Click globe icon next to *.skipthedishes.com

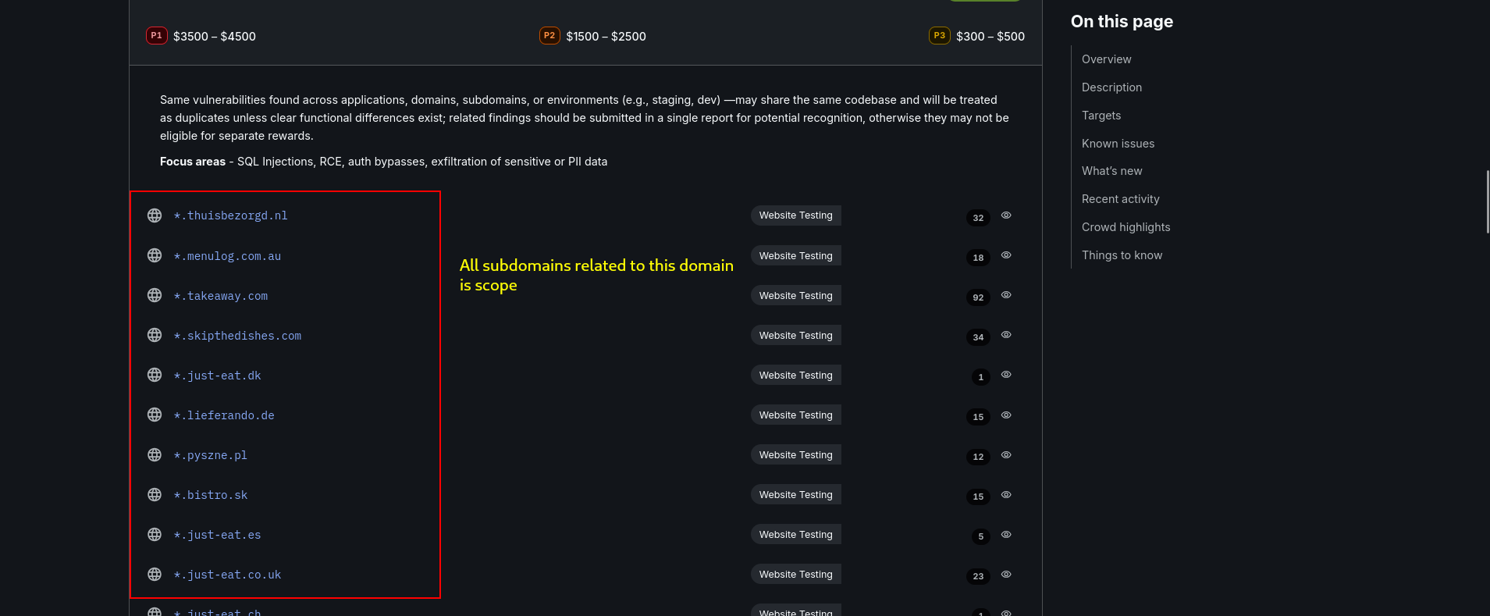point(155,335)
